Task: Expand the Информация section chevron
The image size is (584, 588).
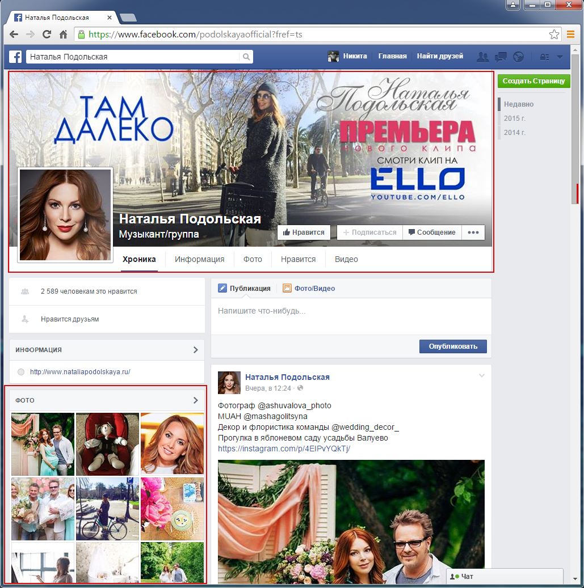Action: [x=195, y=350]
